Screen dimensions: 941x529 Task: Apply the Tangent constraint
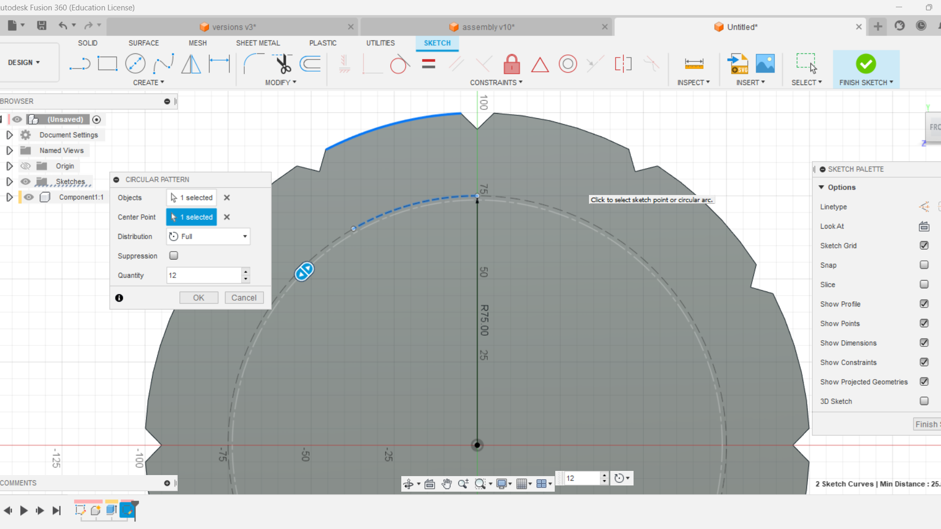[400, 64]
